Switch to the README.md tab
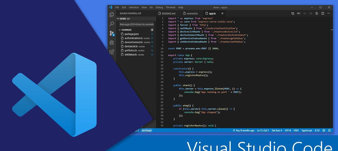Image resolution: width=338 pixels, height=151 pixels. point(167,13)
